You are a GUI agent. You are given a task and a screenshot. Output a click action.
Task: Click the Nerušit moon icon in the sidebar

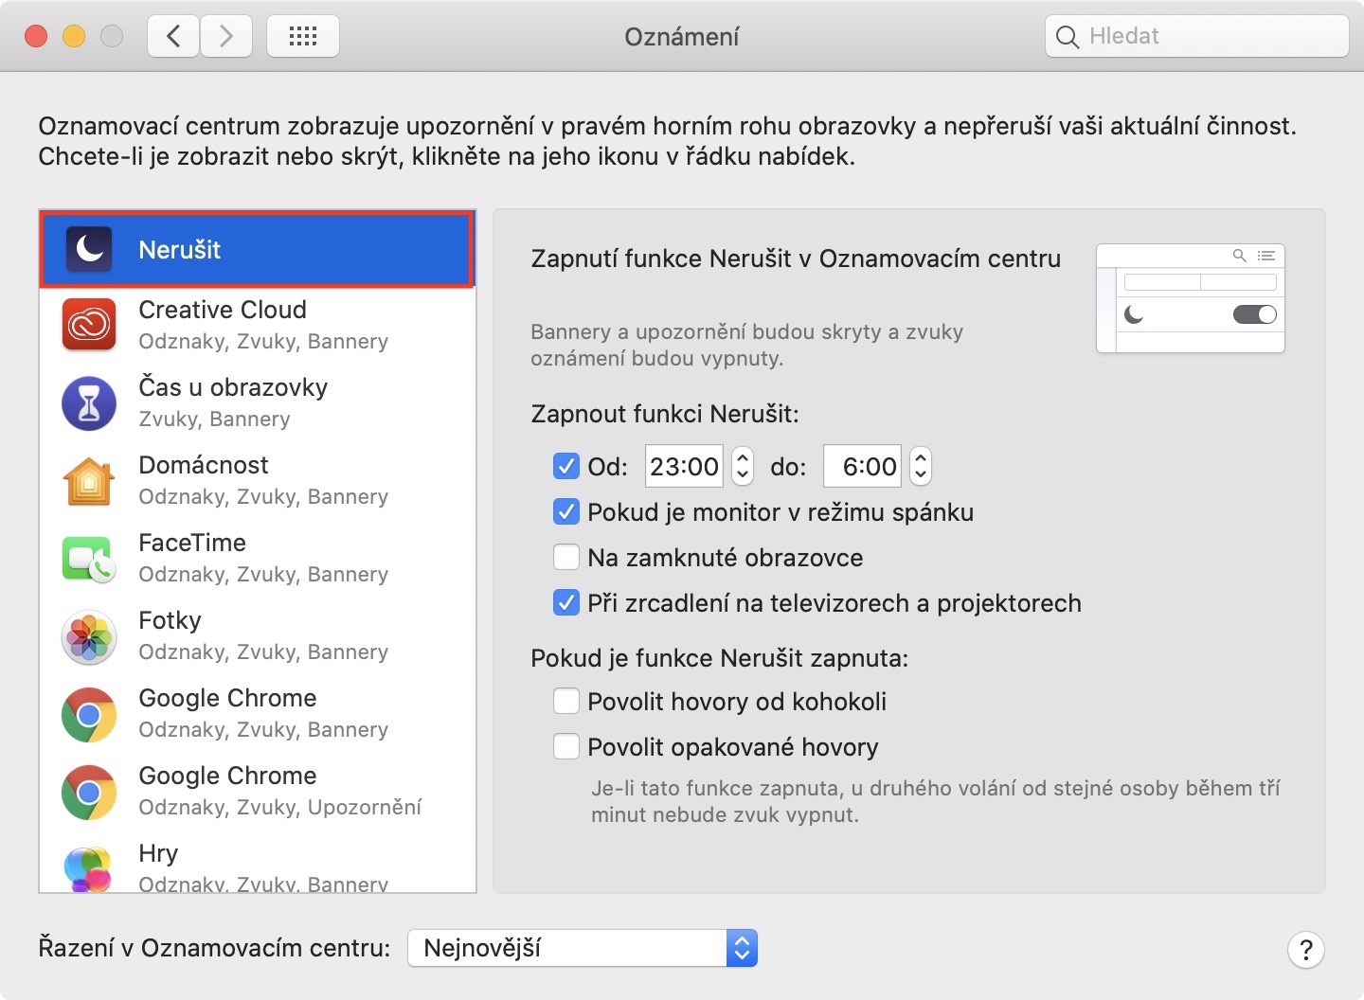click(x=89, y=249)
